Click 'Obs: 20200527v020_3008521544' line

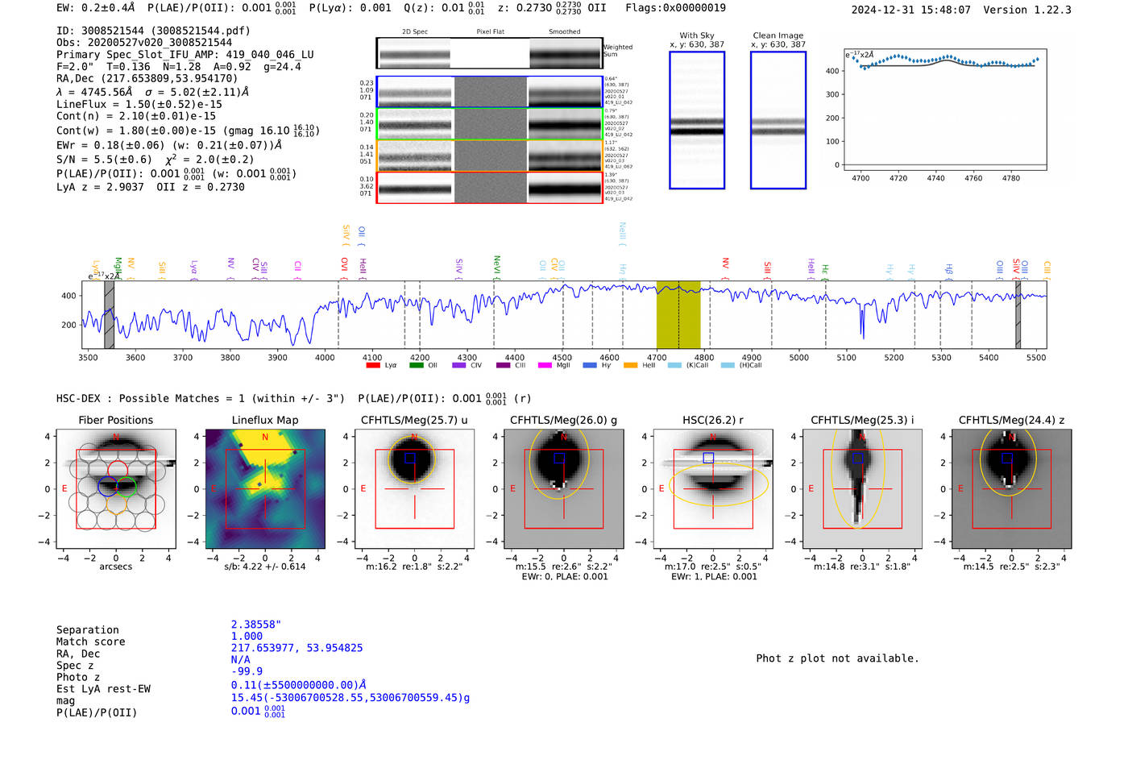(x=144, y=43)
